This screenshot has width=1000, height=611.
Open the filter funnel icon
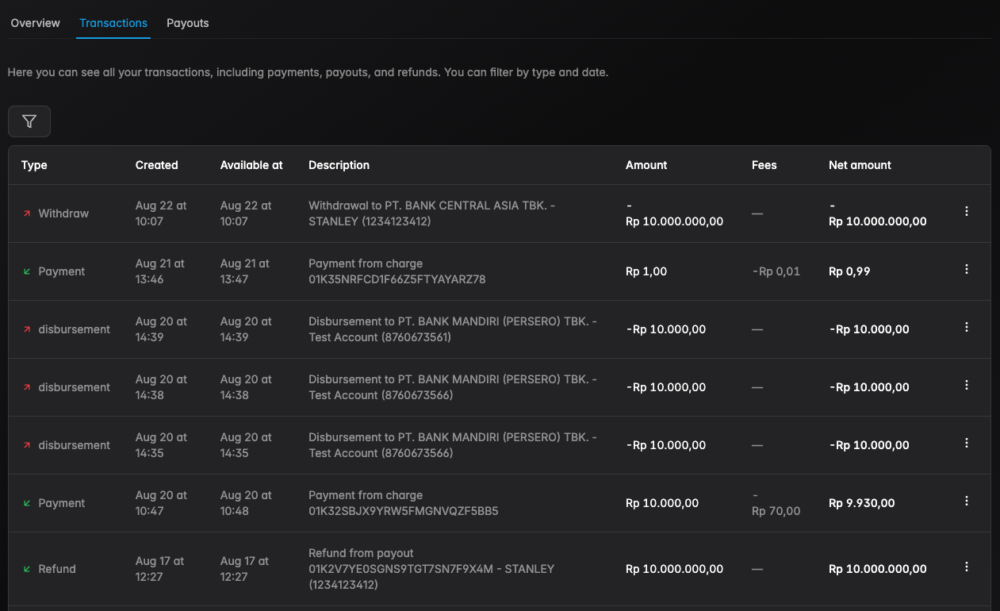click(29, 121)
